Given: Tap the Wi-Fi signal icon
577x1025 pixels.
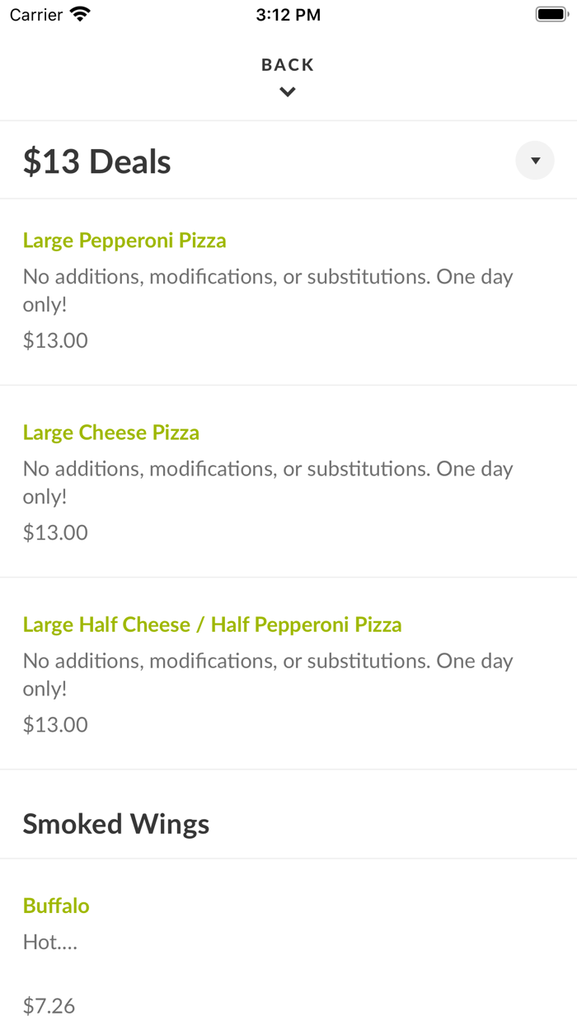Looking at the screenshot, I should [x=79, y=13].
